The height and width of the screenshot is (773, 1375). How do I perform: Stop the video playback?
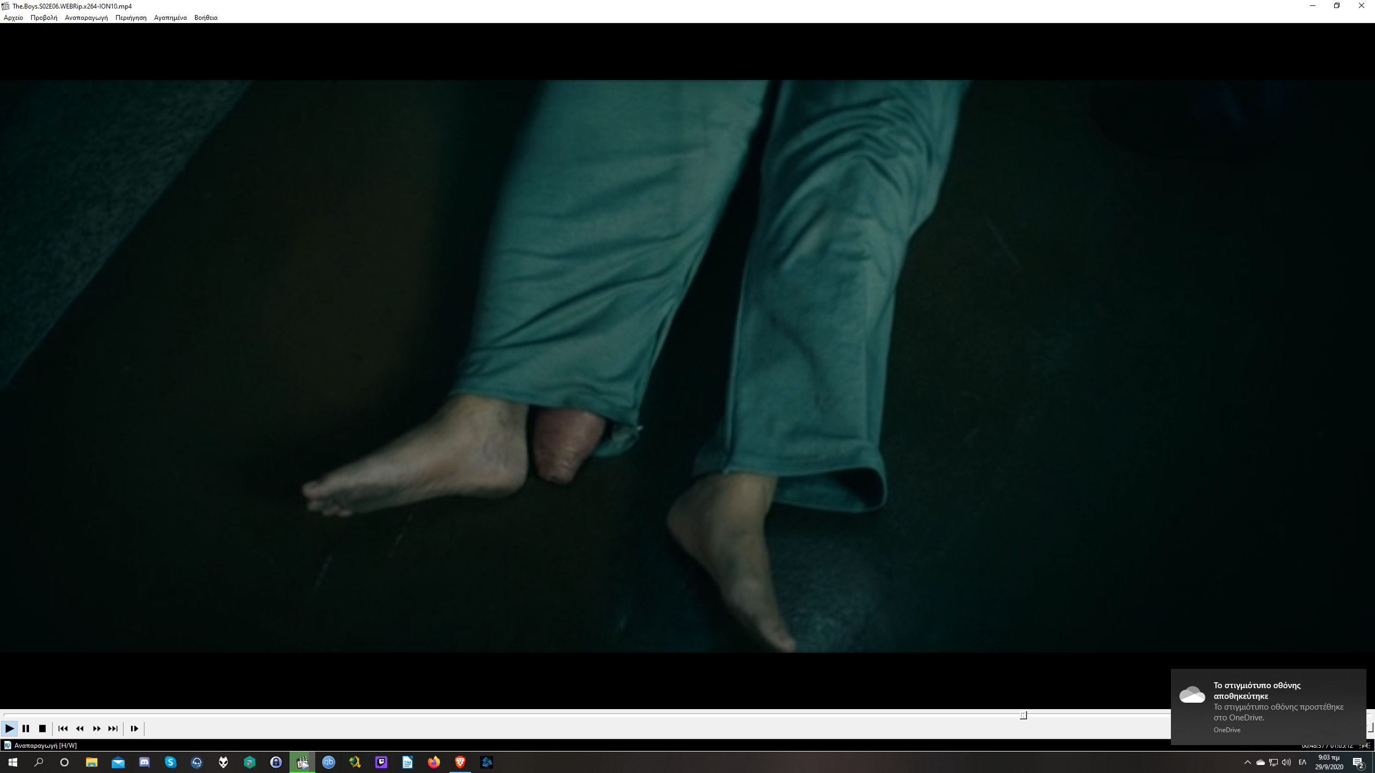(42, 728)
